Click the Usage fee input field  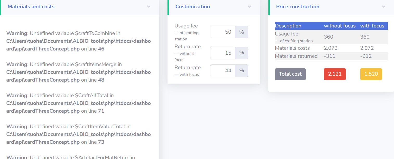tap(223, 32)
